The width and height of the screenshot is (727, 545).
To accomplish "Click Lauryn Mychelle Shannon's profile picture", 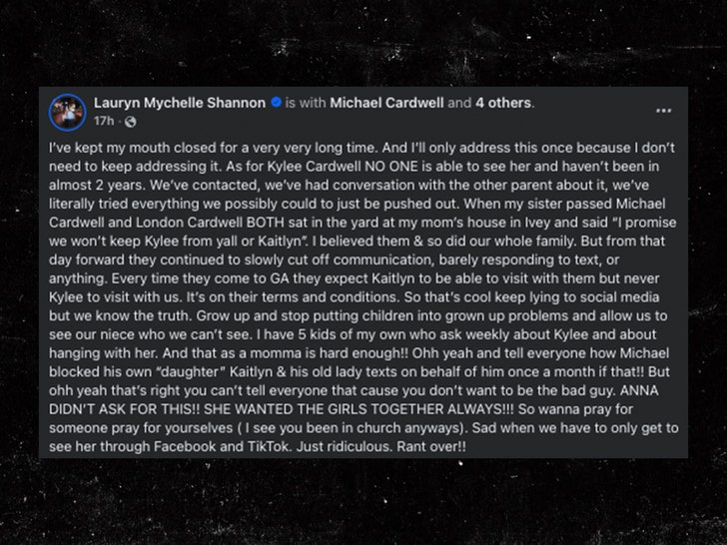I will coord(68,110).
